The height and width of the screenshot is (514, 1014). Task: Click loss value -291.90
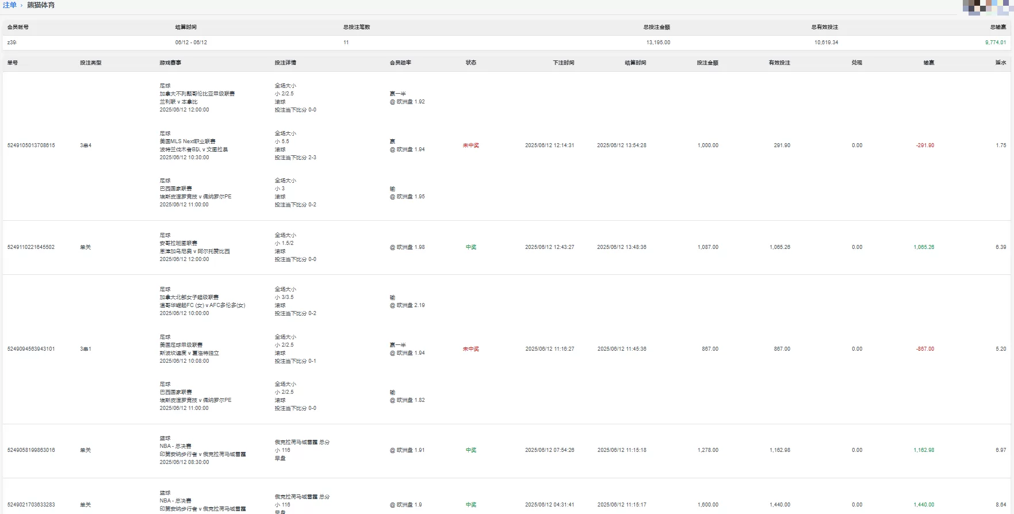(x=925, y=145)
